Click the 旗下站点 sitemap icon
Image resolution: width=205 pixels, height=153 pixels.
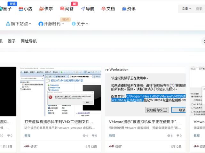[8, 24]
